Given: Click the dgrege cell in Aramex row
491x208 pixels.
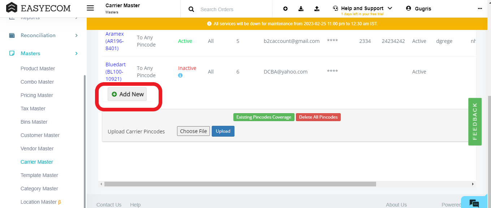Looking at the screenshot, I should (444, 41).
